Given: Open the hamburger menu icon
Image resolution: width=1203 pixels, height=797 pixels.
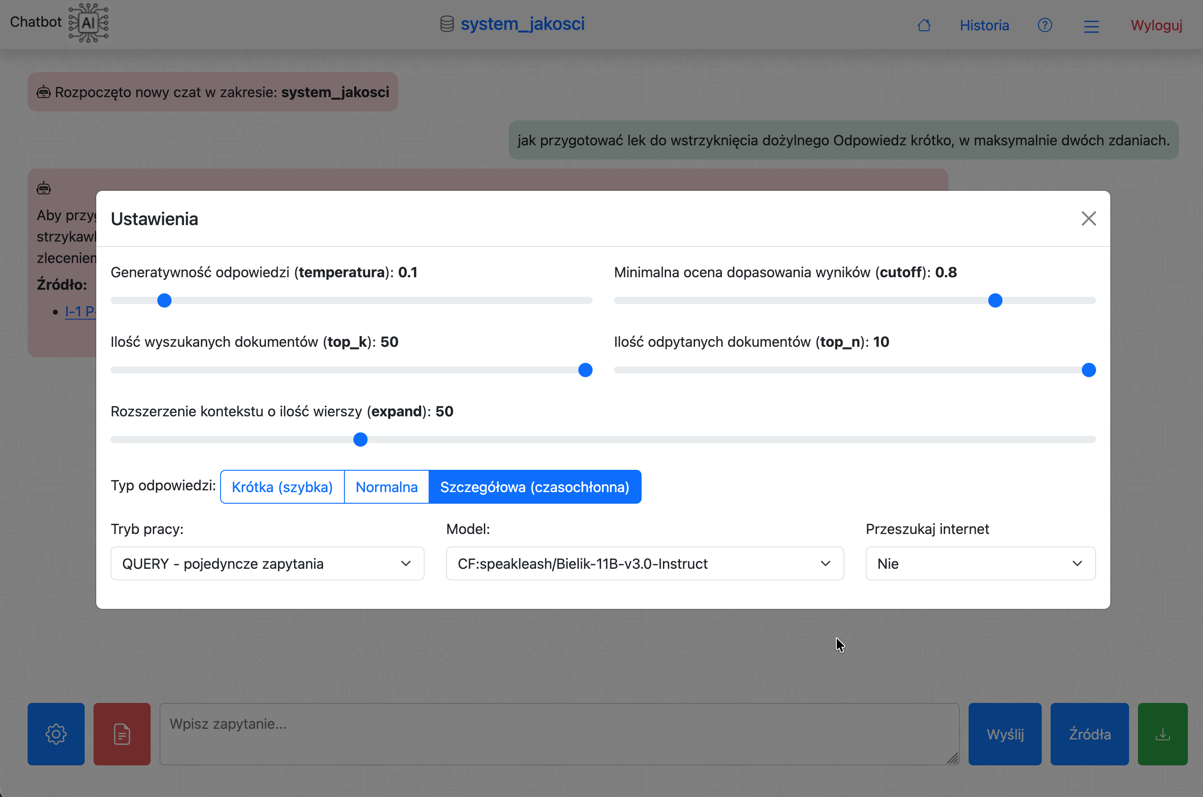Looking at the screenshot, I should coord(1091,26).
